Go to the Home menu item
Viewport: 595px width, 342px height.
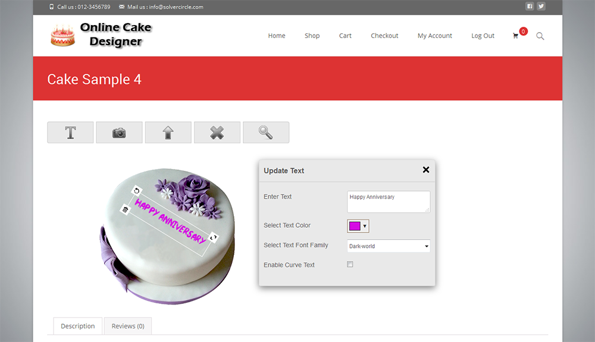[x=277, y=36]
